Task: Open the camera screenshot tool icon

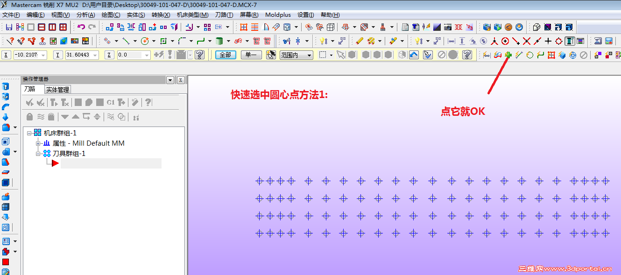Action: click(x=448, y=27)
